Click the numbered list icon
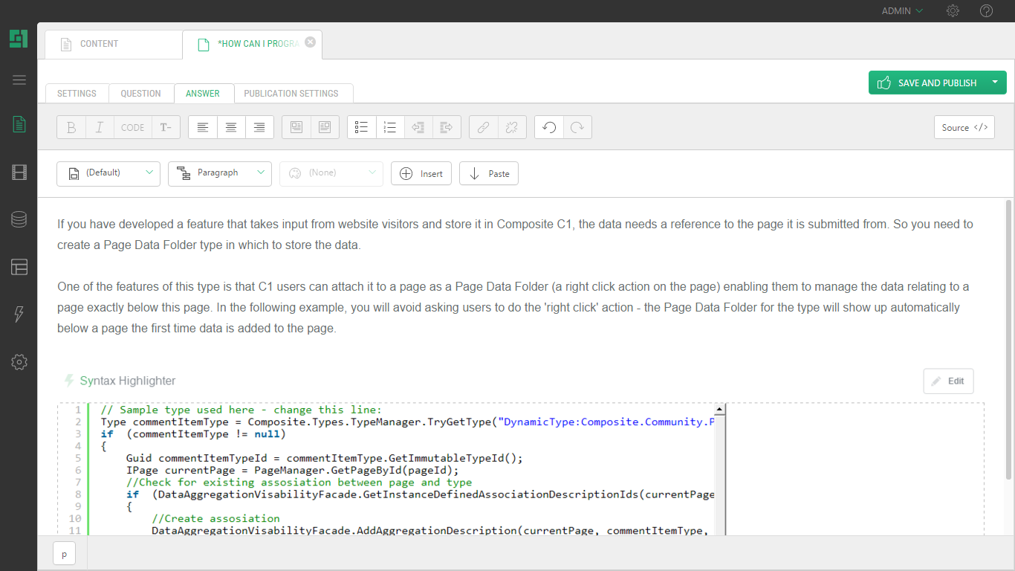 [390, 127]
